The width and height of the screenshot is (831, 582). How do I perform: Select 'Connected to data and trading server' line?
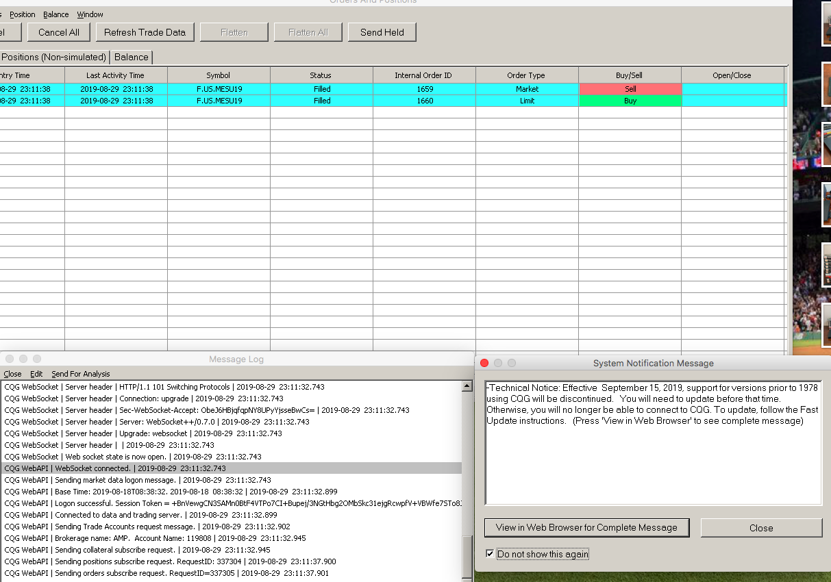[x=231, y=515]
